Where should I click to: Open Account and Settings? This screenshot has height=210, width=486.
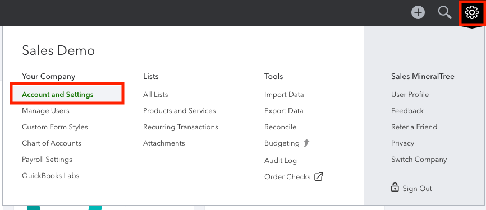click(58, 94)
